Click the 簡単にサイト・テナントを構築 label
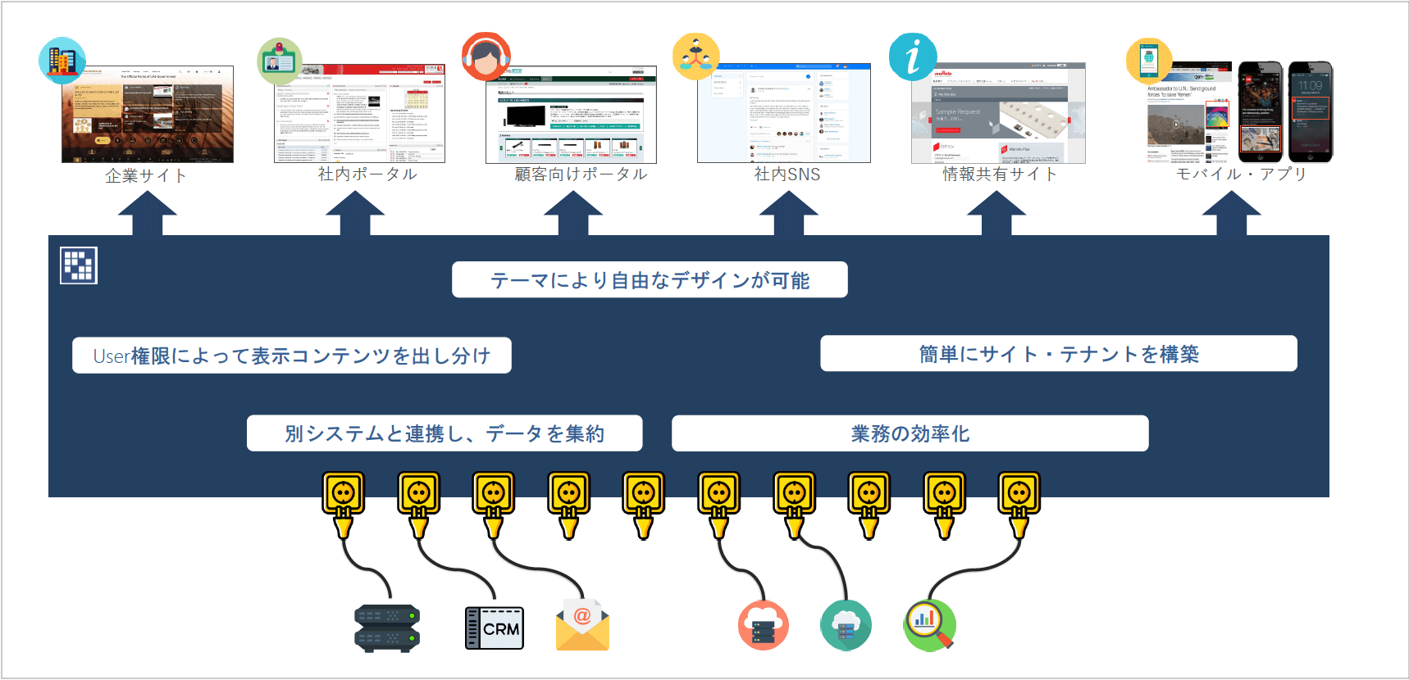This screenshot has width=1409, height=680. click(1059, 354)
